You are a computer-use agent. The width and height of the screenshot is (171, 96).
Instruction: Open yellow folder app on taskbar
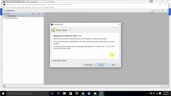point(95,94)
